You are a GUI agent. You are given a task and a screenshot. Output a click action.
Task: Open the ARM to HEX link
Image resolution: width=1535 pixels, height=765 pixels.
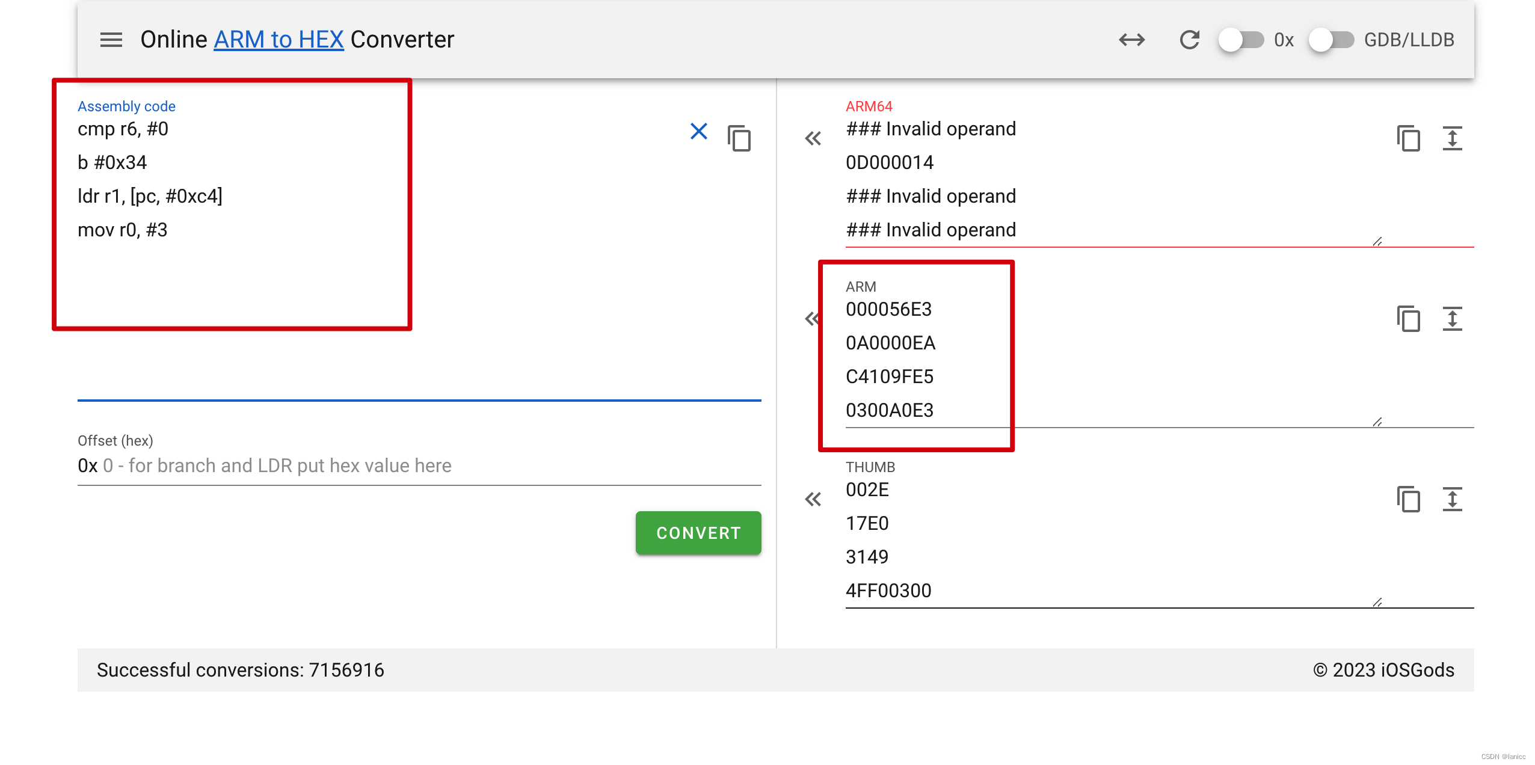coord(278,40)
